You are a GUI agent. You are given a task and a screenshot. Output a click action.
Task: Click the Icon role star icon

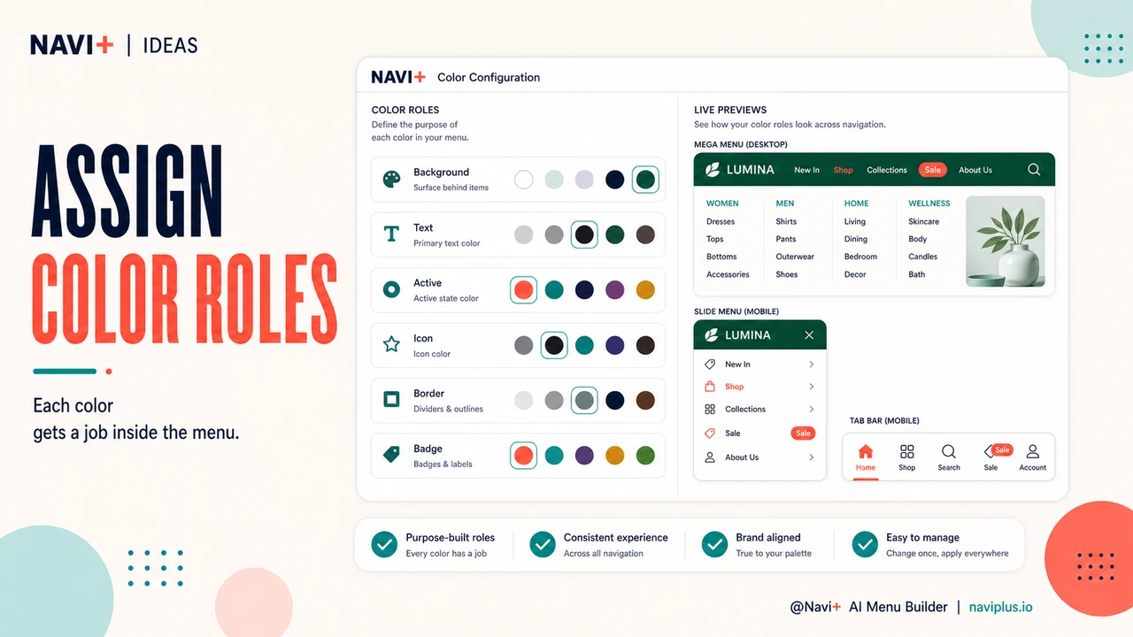(391, 345)
